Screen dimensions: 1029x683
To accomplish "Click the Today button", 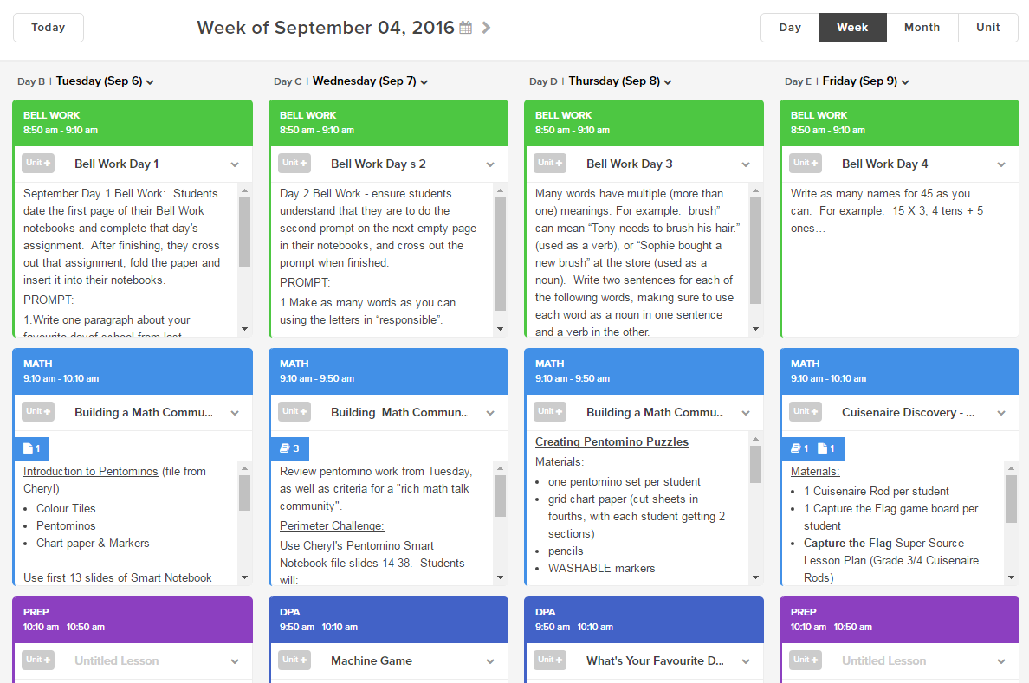I will coord(48,27).
